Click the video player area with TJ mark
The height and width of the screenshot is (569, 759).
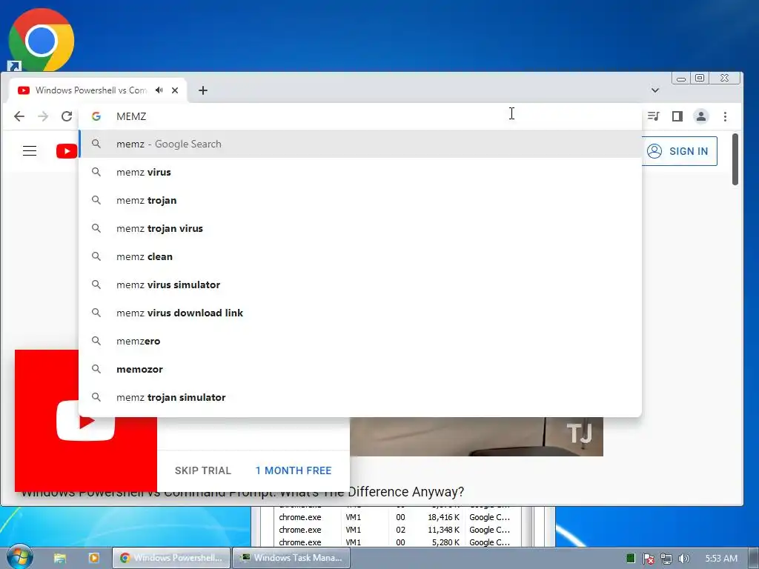(477, 436)
